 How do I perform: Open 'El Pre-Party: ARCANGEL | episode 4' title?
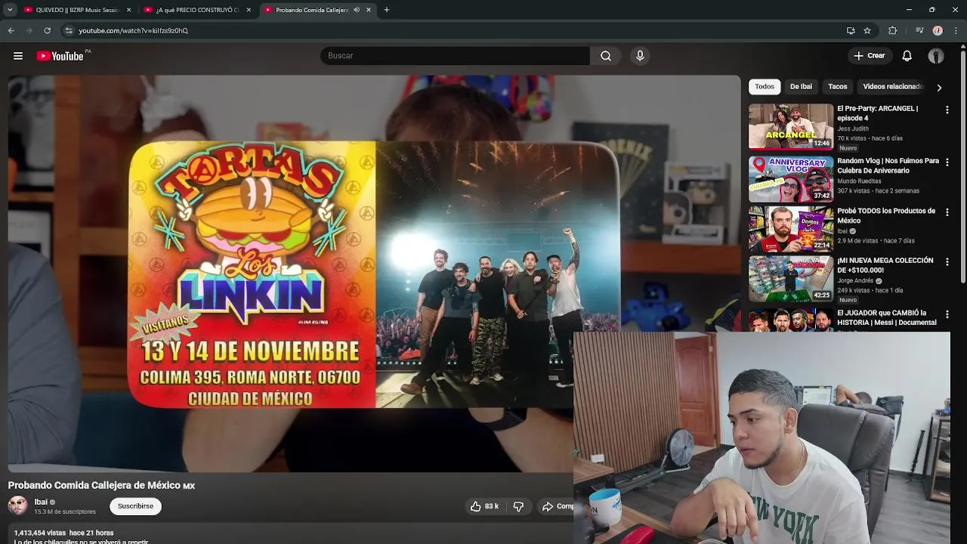click(878, 113)
